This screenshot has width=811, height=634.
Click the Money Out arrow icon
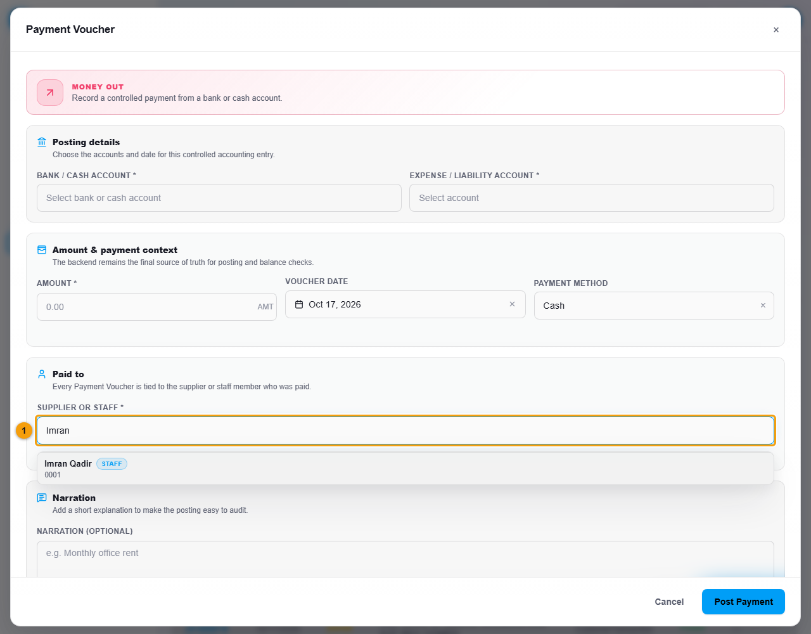click(50, 93)
